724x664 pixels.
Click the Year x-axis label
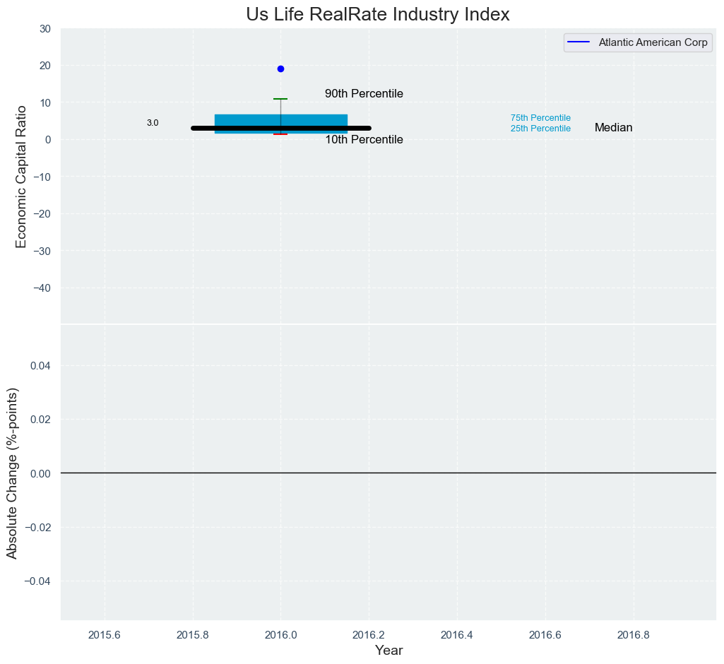tap(388, 651)
